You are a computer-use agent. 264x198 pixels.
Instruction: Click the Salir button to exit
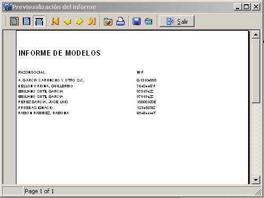tap(177, 21)
